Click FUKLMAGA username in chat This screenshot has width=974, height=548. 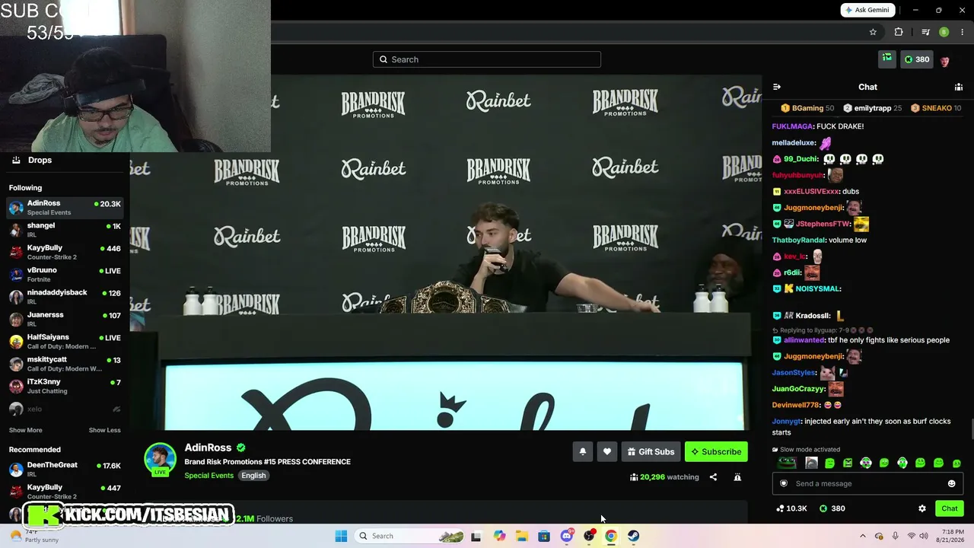click(792, 126)
